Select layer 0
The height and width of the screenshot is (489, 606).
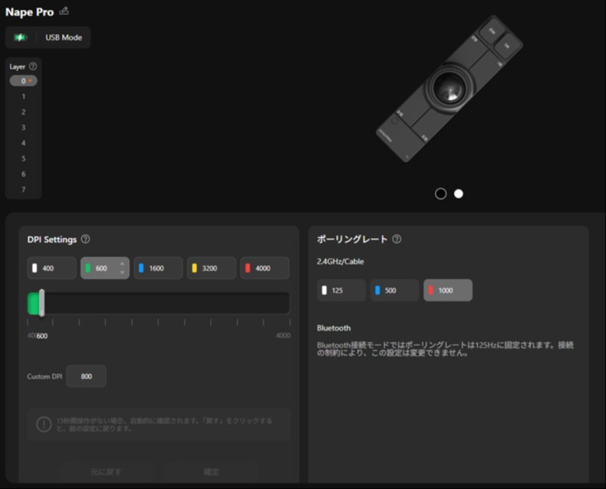pos(24,80)
